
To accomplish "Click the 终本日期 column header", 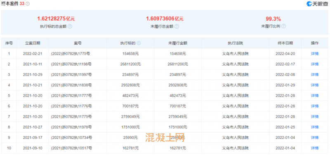I will click(x=285, y=43).
